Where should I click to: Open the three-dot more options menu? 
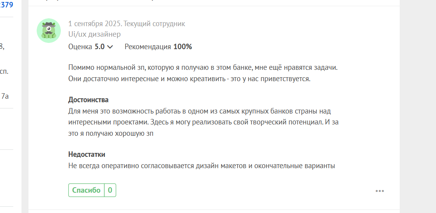[x=379, y=191]
